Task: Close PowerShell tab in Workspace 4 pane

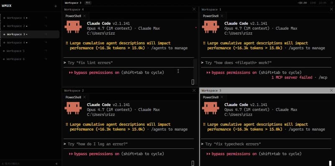Action: (x=85, y=16)
